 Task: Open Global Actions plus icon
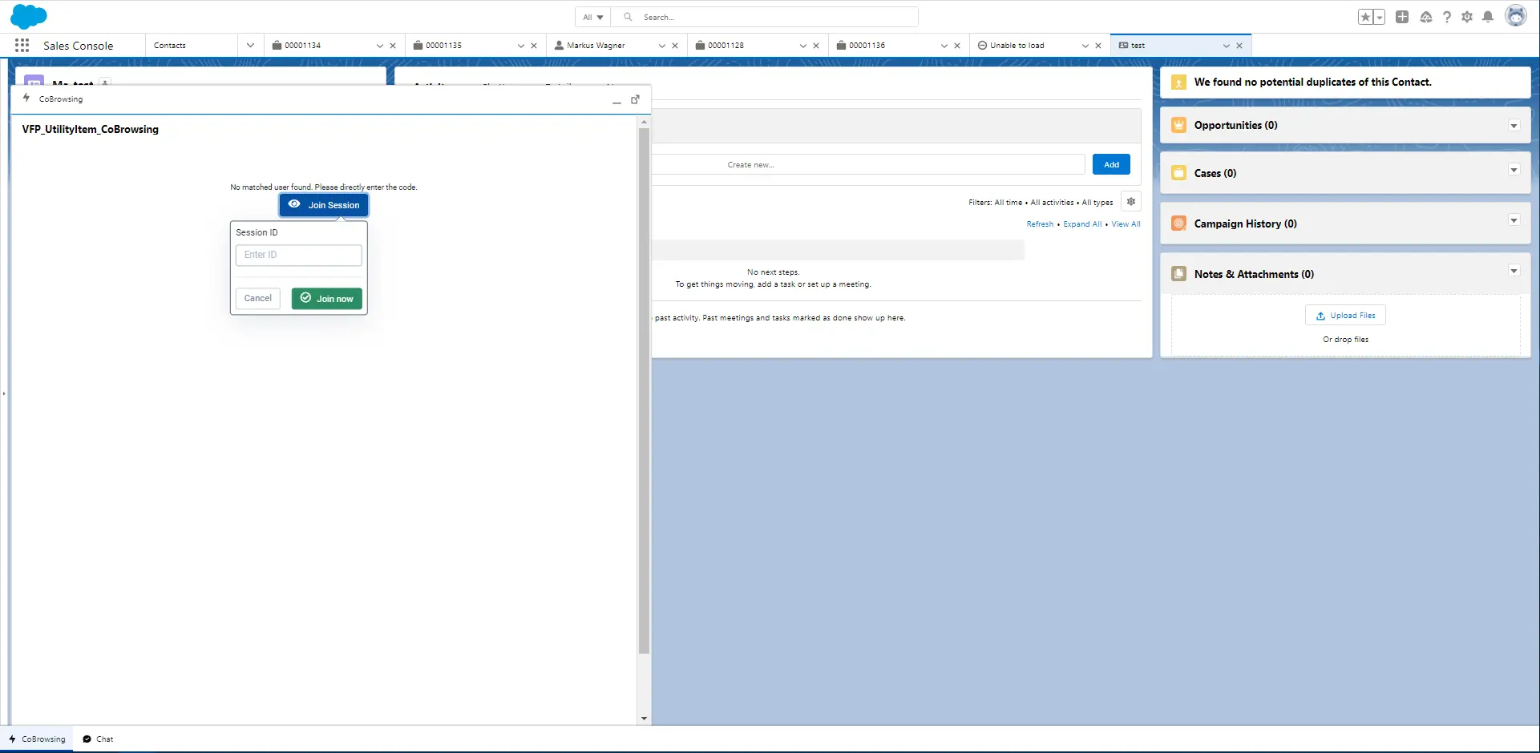click(1402, 17)
